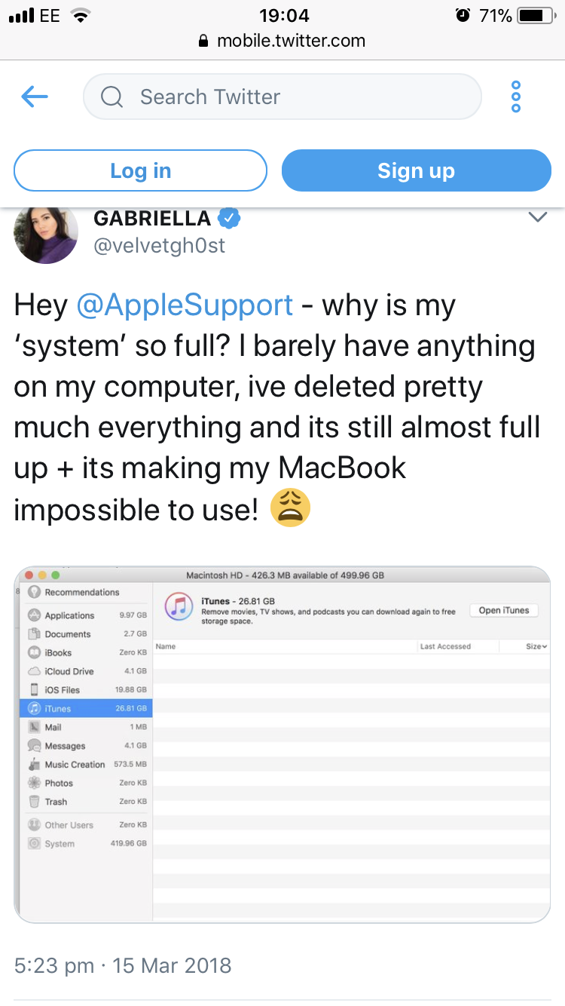Open the @AppleSupport mention link
Screen dimensions: 565x1006
[185, 305]
